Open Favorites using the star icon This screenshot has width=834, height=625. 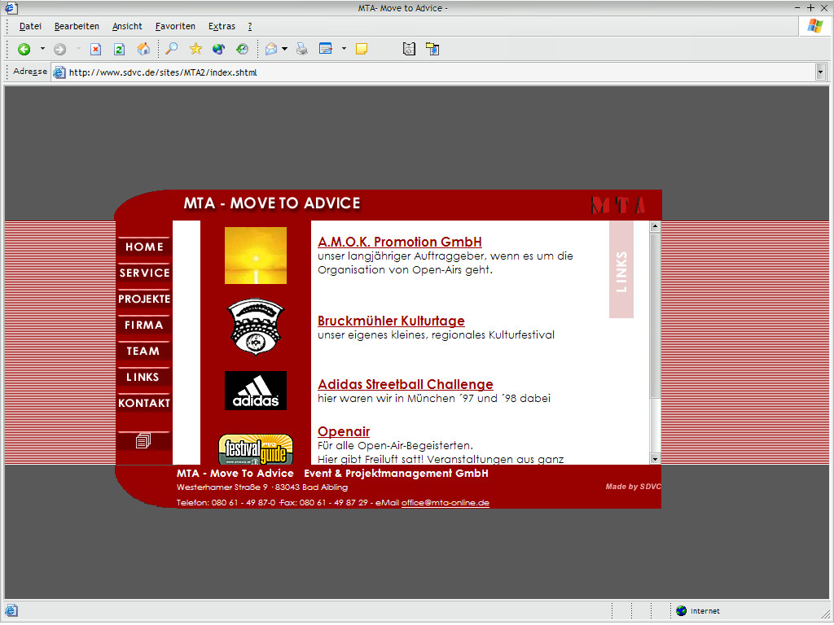[x=195, y=49]
